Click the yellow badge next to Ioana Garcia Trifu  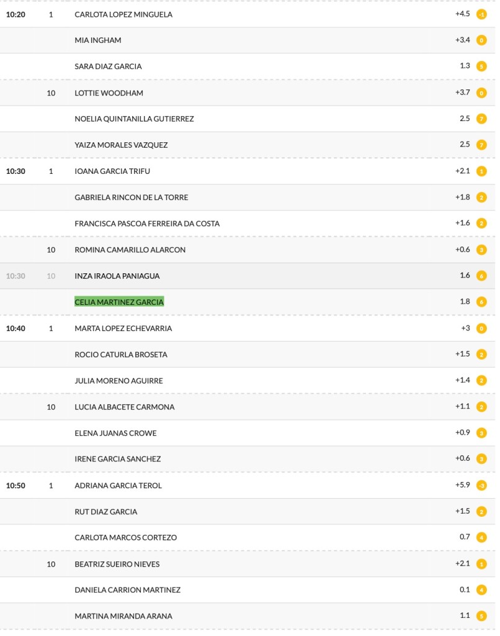point(481,171)
